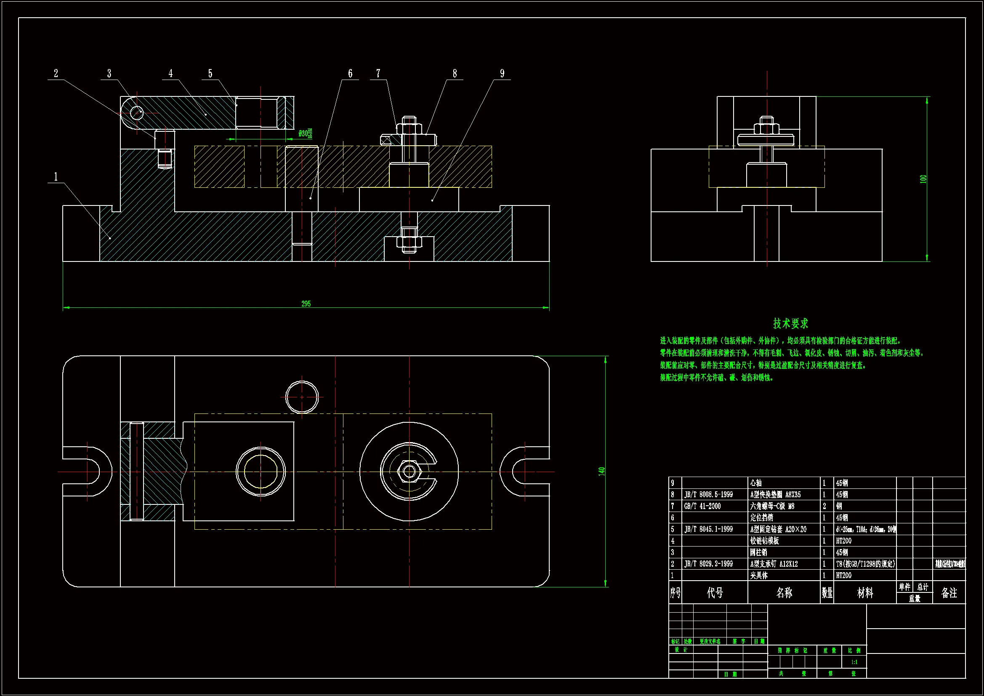The width and height of the screenshot is (984, 696).
Task: Click the 心轴 part name in parts list
Action: tap(756, 483)
